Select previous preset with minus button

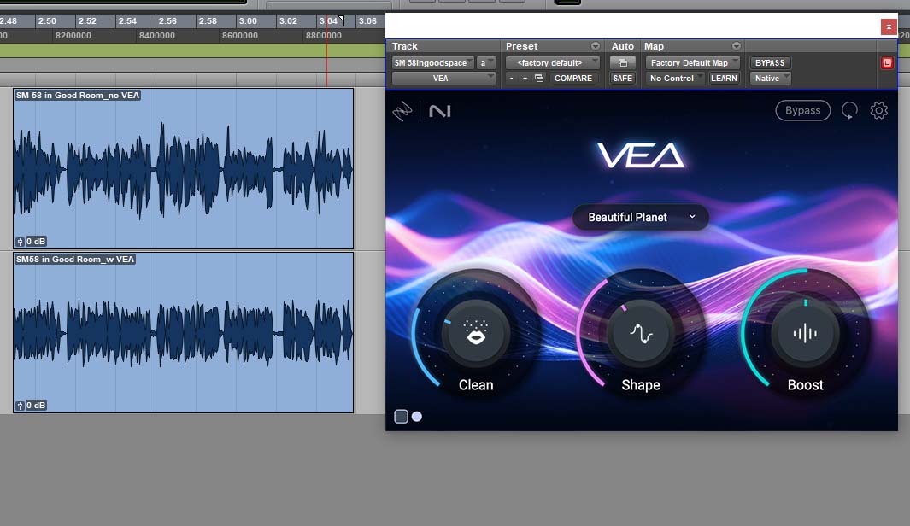pos(511,79)
